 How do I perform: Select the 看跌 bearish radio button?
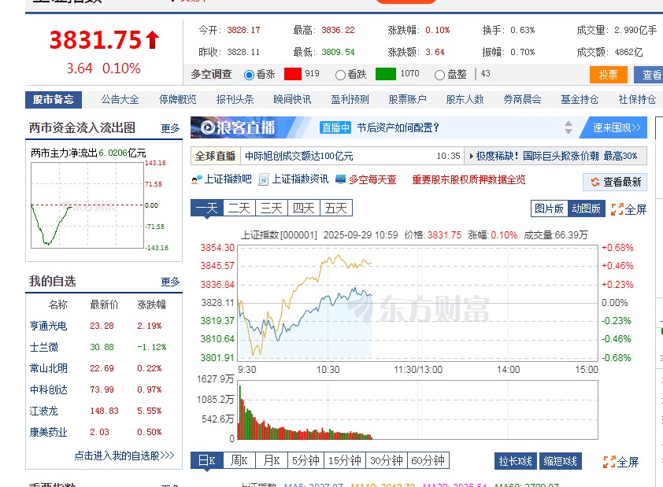click(339, 75)
